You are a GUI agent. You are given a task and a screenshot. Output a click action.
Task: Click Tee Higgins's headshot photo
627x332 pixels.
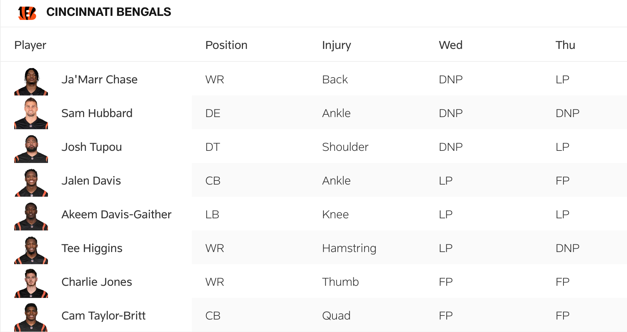(31, 250)
